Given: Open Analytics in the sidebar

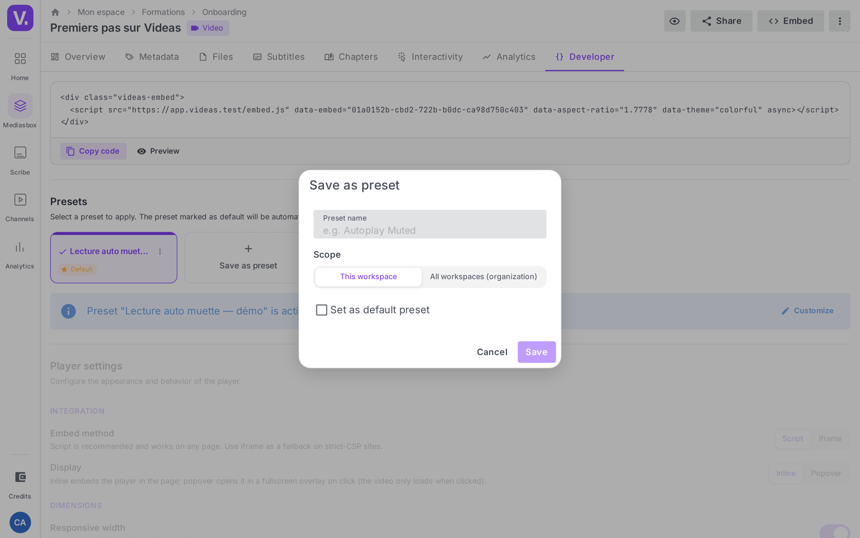Looking at the screenshot, I should point(20,254).
